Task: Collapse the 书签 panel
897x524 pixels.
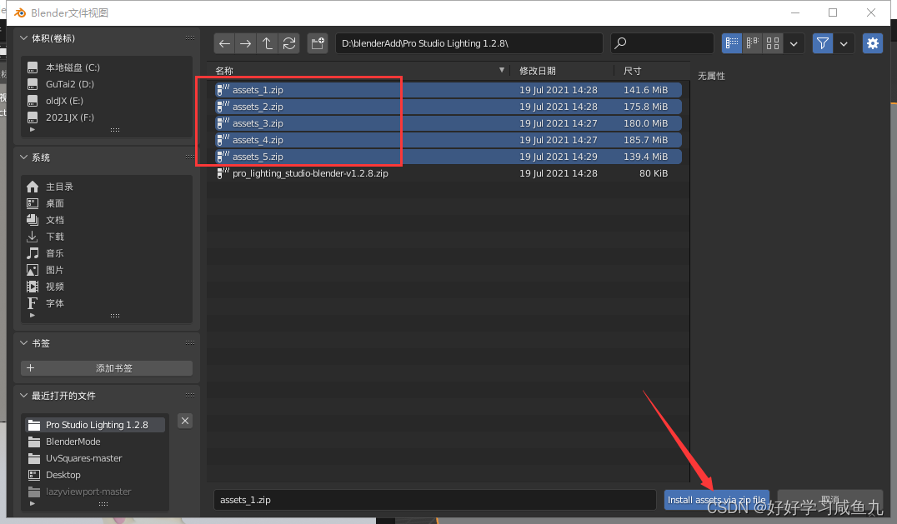Action: coord(23,343)
